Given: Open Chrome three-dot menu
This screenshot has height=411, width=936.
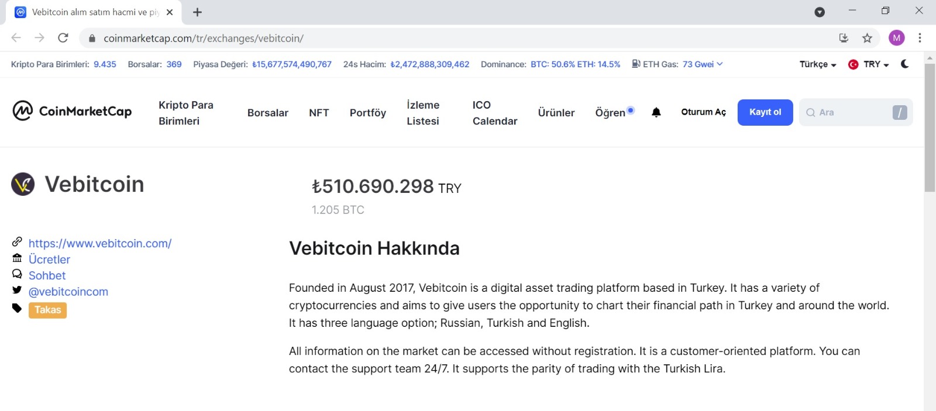Looking at the screenshot, I should 920,38.
